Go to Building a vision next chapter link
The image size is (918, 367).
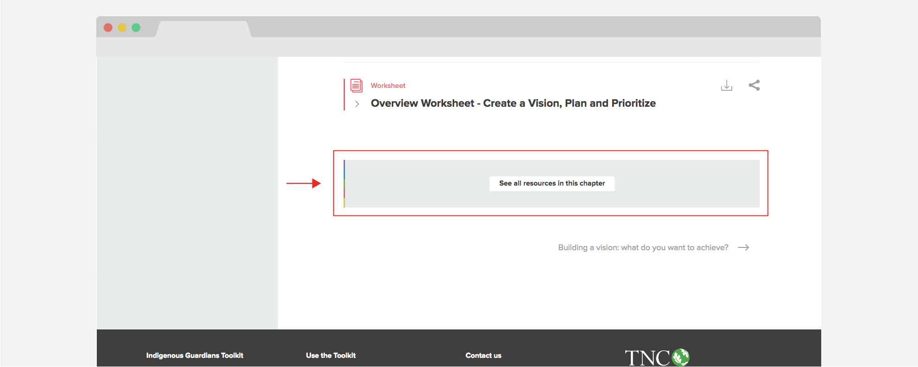643,247
